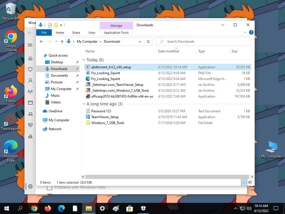
Task: Select the family group icon in Settings sidebar
Action: 30,137
